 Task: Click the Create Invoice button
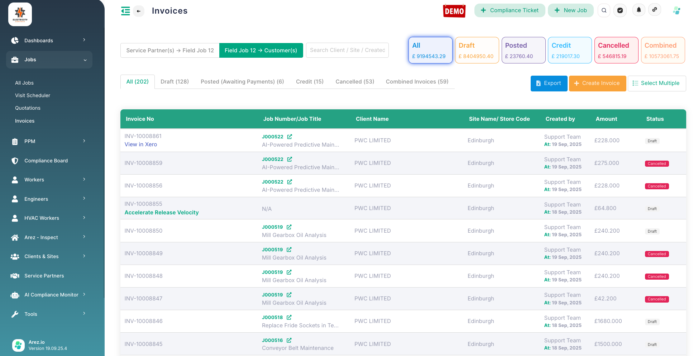(x=597, y=83)
